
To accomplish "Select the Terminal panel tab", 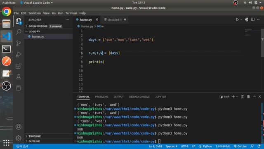I will (x=83, y=96).
